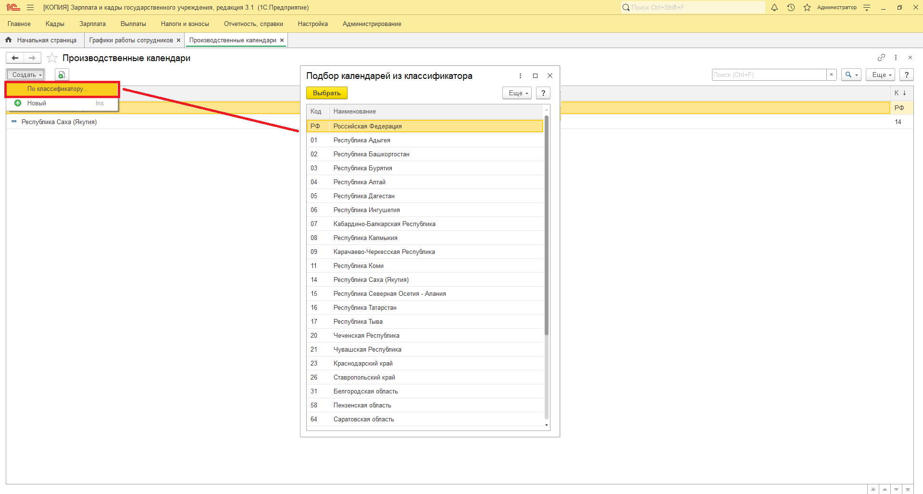Move one record down in list
923x494 pixels.
pyautogui.click(x=896, y=489)
